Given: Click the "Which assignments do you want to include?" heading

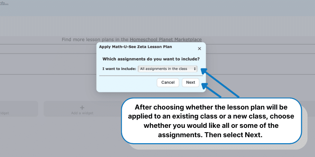Looking at the screenshot, I should click(151, 59).
